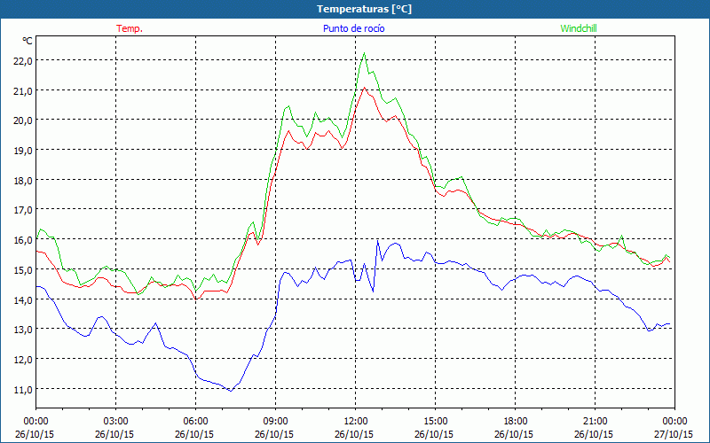Viewport: 710px width, 443px height.
Task: Select the blue 'Punto de rocío' legend label
Action: pos(353,28)
